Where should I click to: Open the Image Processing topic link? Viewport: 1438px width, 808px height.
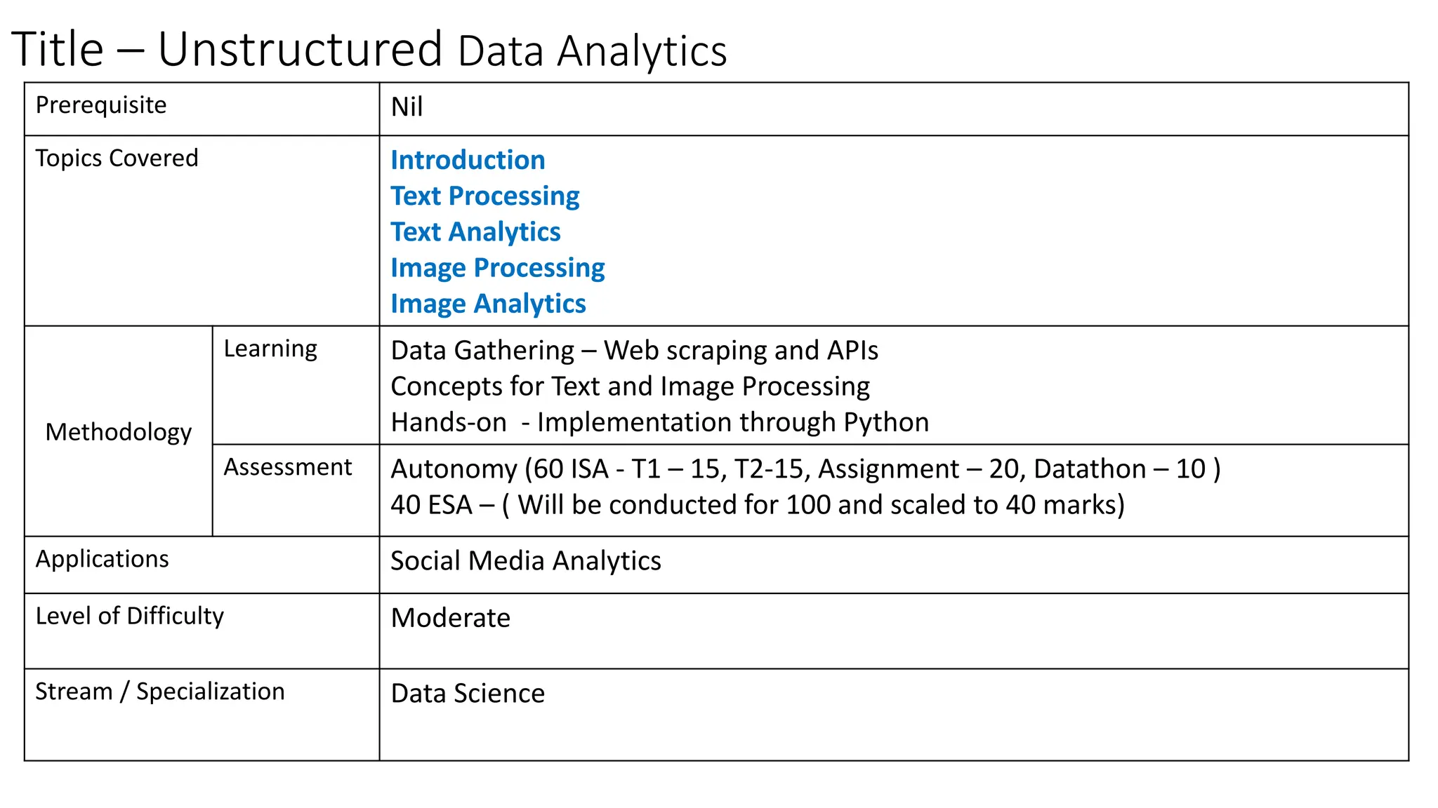pyautogui.click(x=497, y=268)
